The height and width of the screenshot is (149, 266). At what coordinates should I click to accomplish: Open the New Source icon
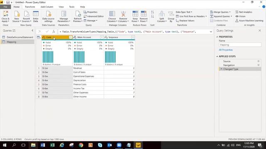pyautogui.click(x=17, y=14)
